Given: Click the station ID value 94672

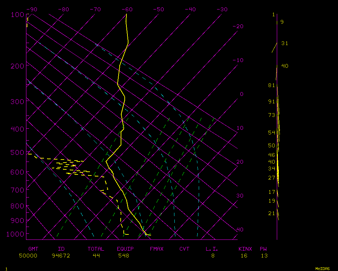Looking at the screenshot, I should pos(61,256).
